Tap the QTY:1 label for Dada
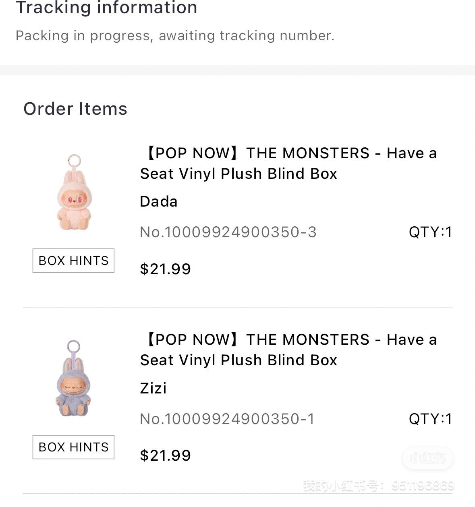 click(x=430, y=232)
